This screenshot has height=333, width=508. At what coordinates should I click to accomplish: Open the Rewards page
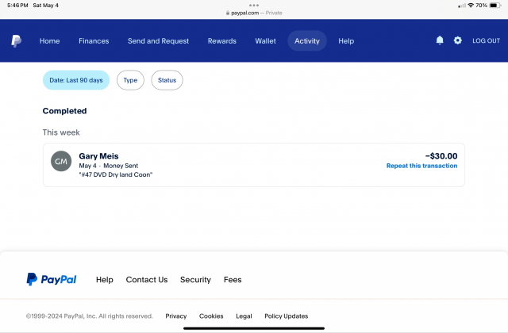click(221, 40)
